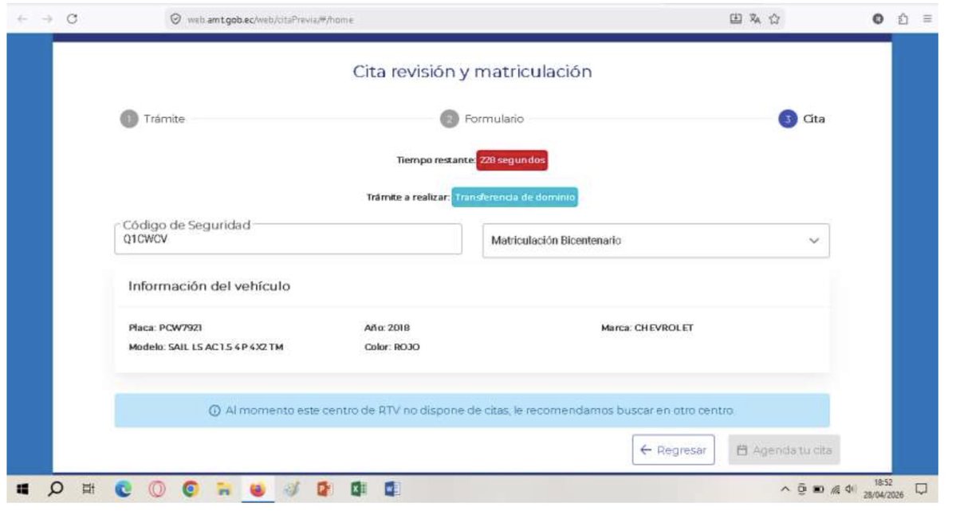Screen dimensions: 956x515
Task: Click the address bar URL
Action: click(270, 19)
